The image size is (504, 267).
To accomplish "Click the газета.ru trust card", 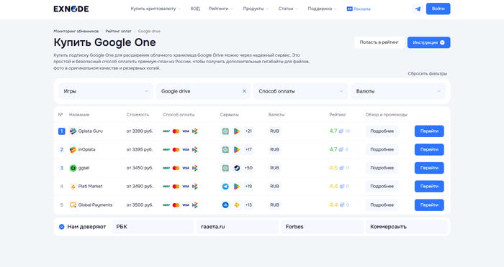I will click(x=238, y=227).
